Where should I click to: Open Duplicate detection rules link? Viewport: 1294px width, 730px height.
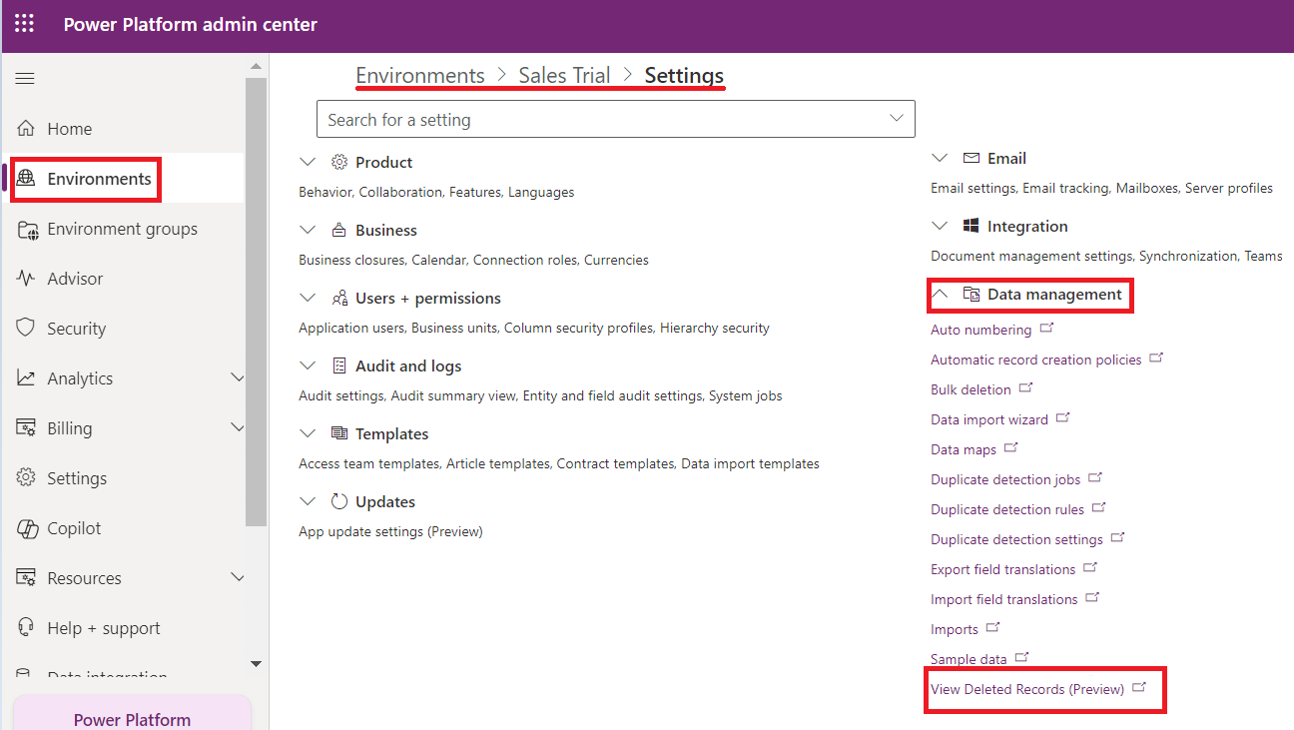(x=1007, y=509)
